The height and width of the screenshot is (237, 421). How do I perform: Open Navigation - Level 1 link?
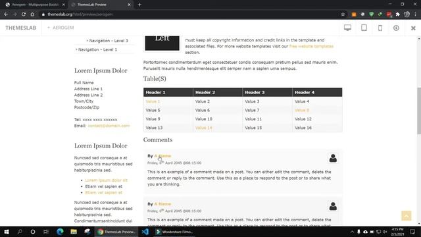click(x=97, y=50)
